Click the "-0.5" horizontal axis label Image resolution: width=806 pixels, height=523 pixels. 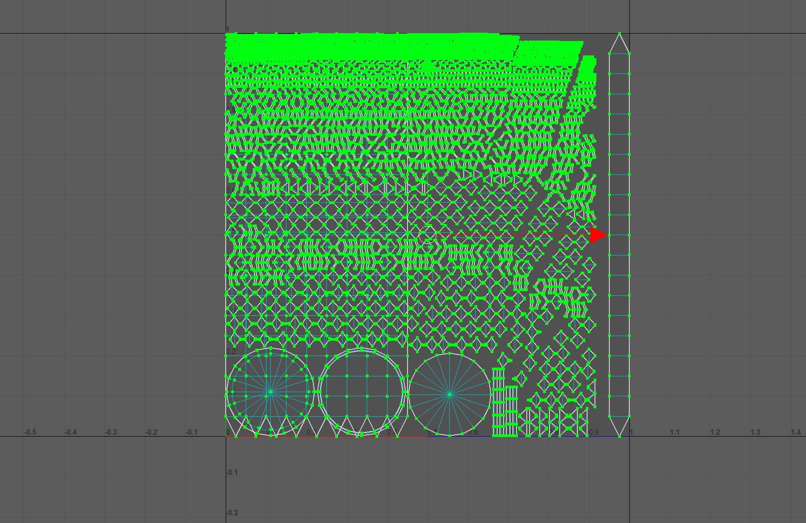(30, 432)
